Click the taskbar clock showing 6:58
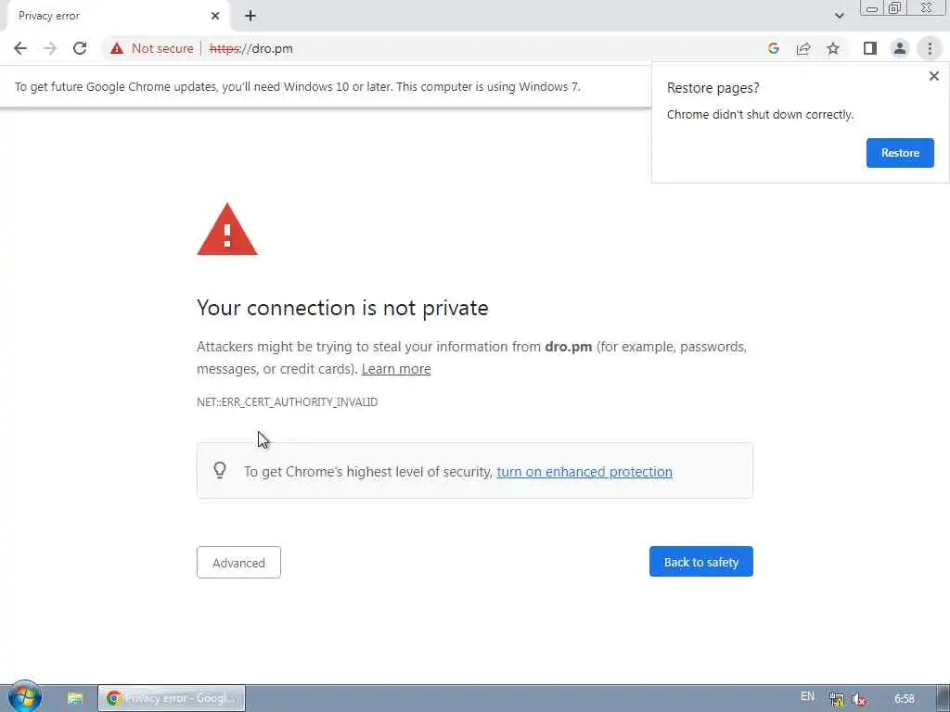Image resolution: width=950 pixels, height=712 pixels. 904,699
